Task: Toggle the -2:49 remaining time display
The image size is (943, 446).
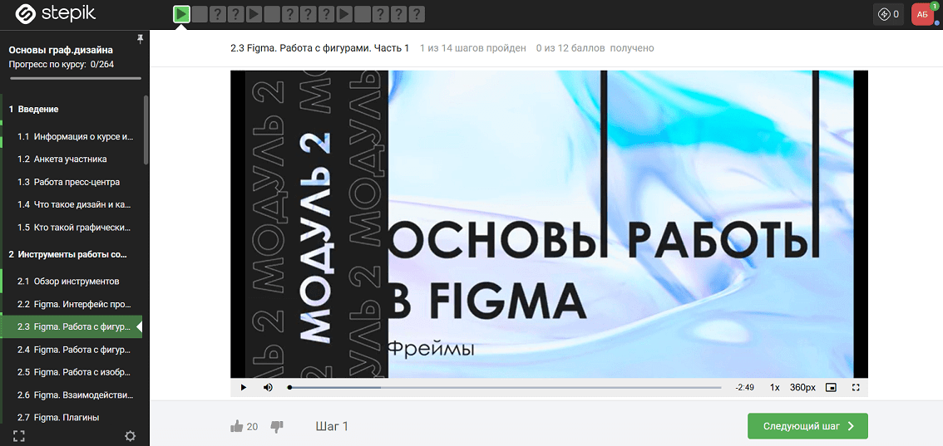Action: coord(744,388)
